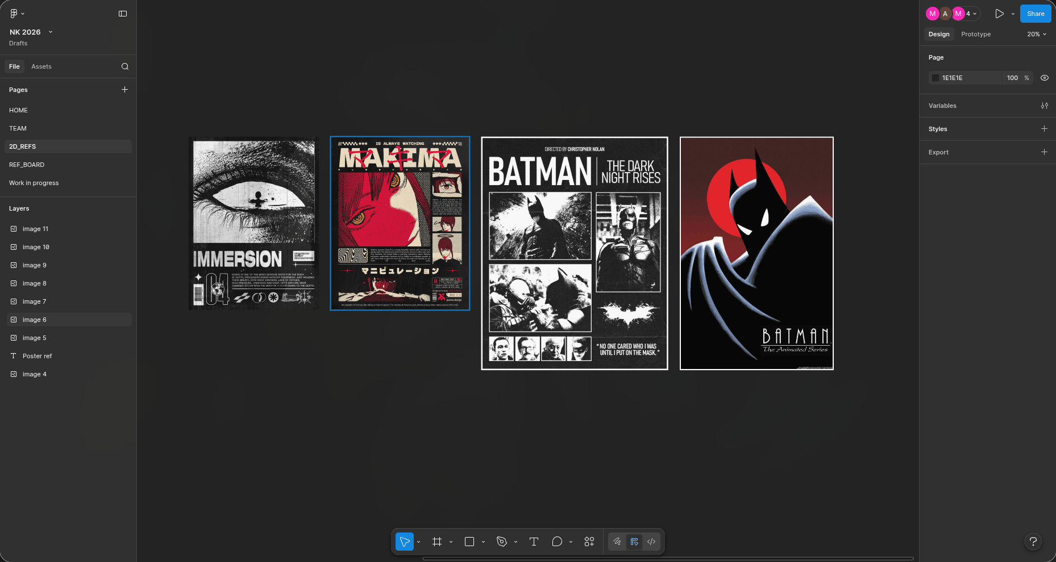Select the Pen tool

(x=502, y=542)
